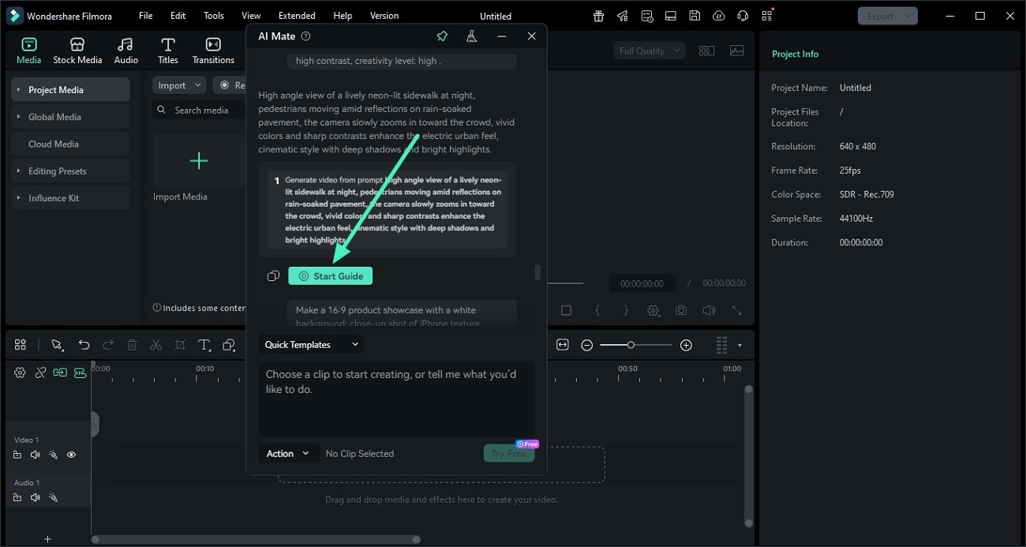Open the AI Mate help question icon
The width and height of the screenshot is (1026, 547).
[x=306, y=36]
